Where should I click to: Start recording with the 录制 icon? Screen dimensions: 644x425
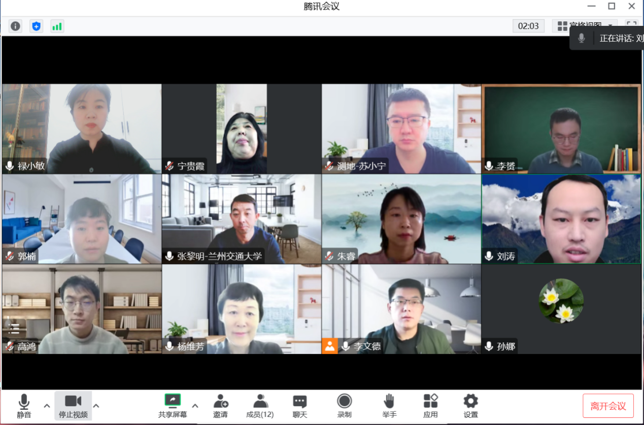pos(344,406)
